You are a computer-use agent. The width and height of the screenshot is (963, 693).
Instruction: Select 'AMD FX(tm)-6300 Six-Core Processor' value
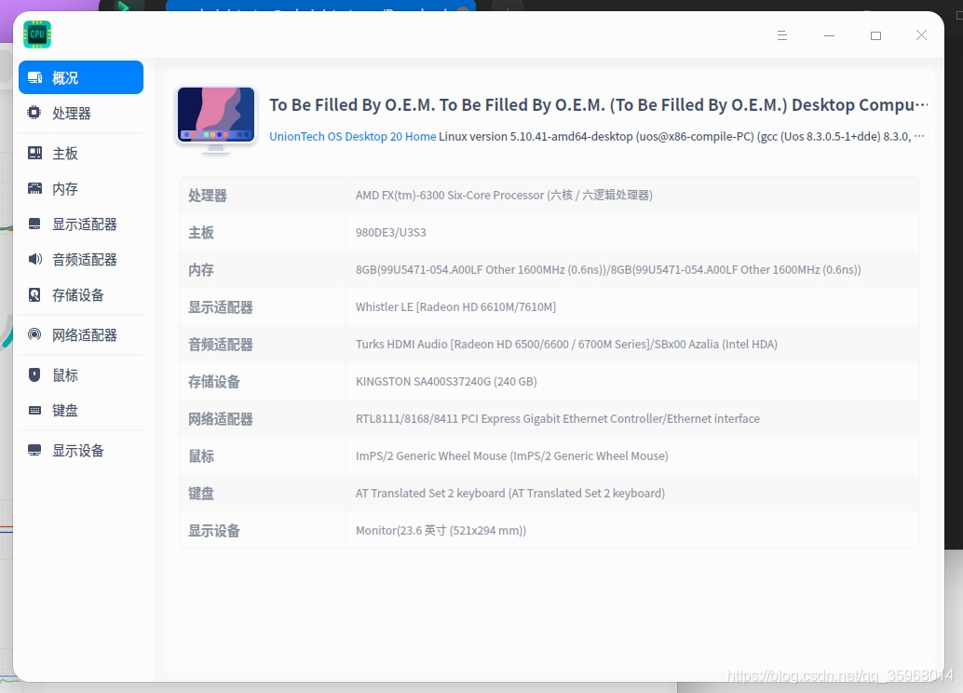pyautogui.click(x=504, y=196)
